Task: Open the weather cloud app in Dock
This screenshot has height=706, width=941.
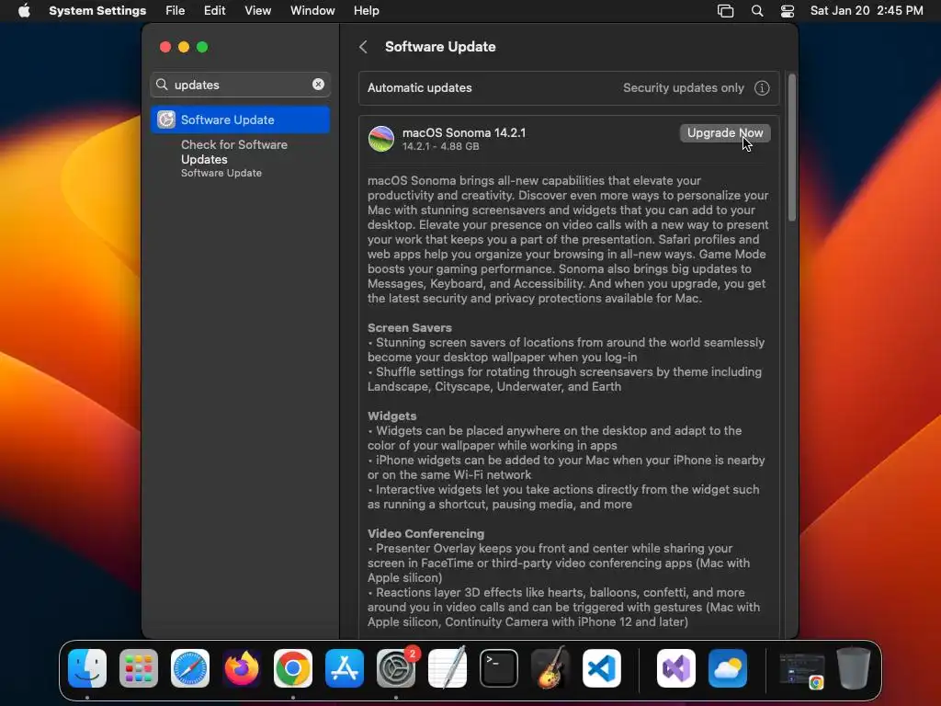Action: 728,668
